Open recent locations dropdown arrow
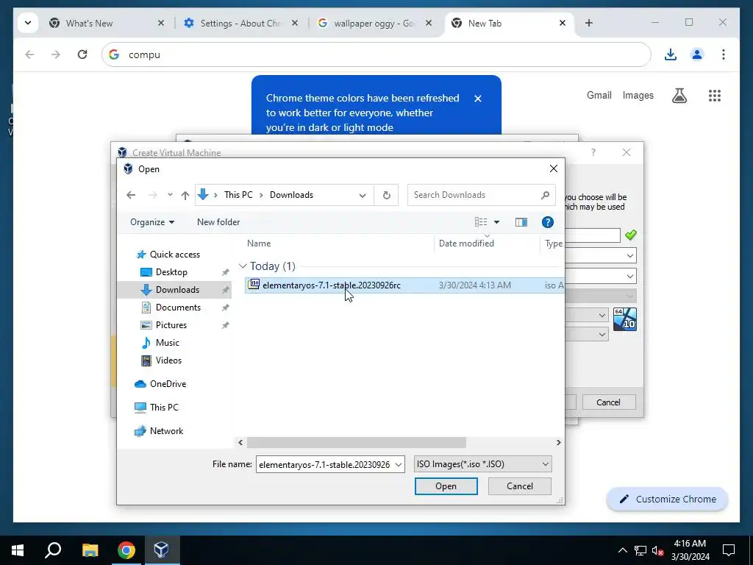This screenshot has width=753, height=565. point(170,195)
